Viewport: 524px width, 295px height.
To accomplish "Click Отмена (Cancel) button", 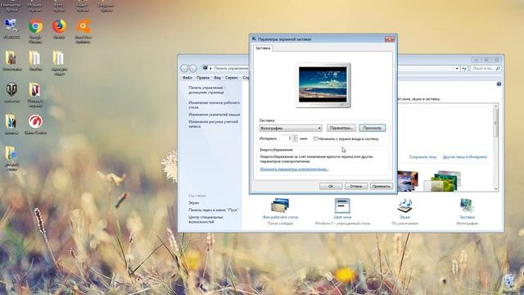I will (356, 186).
